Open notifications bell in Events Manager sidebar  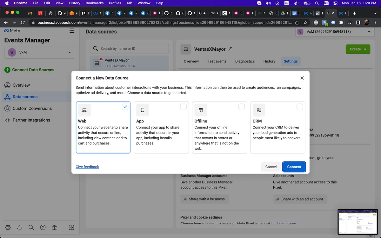pos(20,227)
